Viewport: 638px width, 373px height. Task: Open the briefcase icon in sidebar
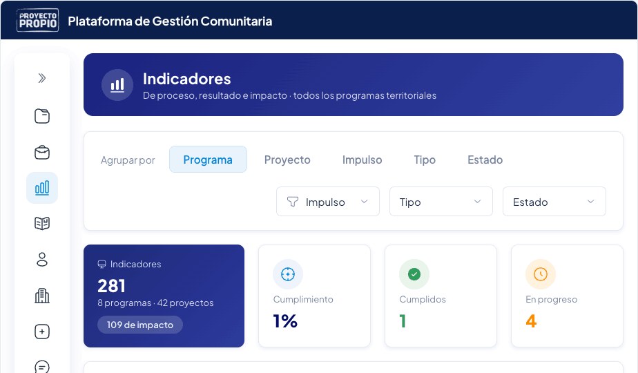(x=42, y=152)
